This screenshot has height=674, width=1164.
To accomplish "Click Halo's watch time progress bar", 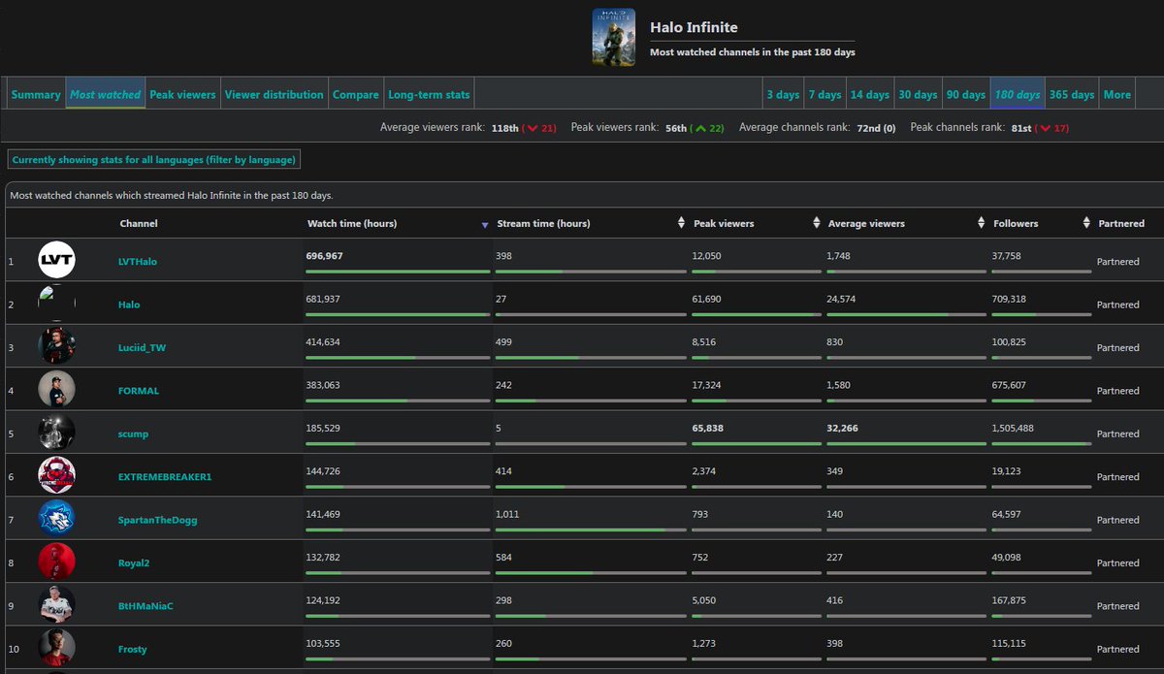I will point(399,314).
